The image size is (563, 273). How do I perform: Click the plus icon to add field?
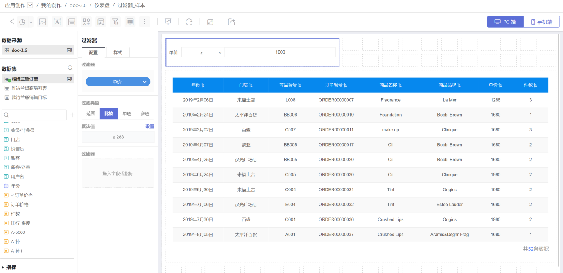[x=72, y=115]
